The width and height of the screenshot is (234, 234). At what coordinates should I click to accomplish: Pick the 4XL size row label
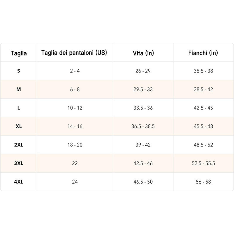coord(19,182)
